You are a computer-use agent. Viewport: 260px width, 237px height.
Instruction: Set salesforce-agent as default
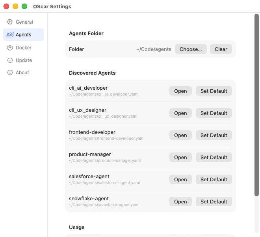click(x=214, y=179)
